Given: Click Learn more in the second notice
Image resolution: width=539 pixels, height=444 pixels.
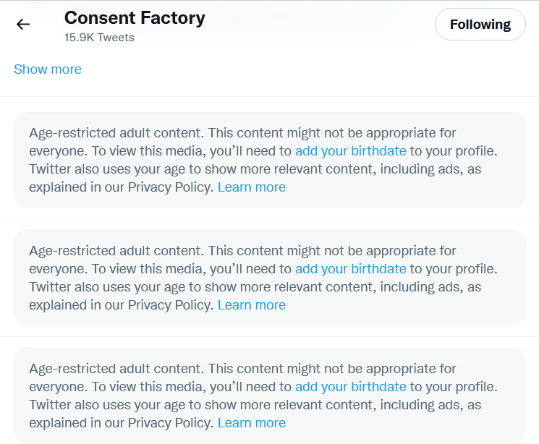Looking at the screenshot, I should click(252, 305).
